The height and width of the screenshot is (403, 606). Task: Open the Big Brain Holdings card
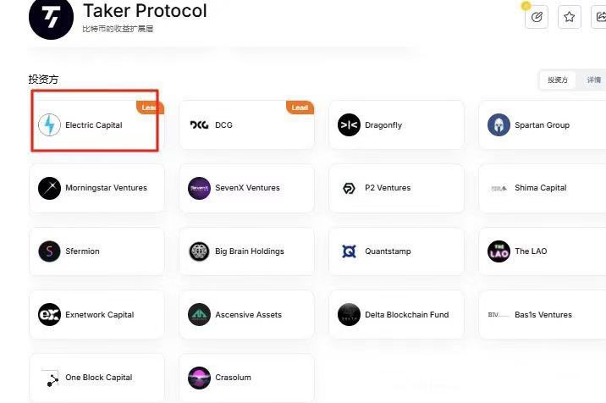[x=246, y=251]
